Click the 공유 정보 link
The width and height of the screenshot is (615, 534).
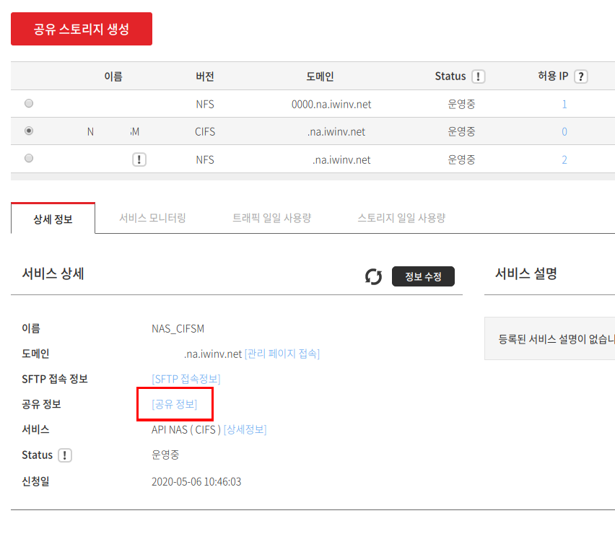pos(174,404)
